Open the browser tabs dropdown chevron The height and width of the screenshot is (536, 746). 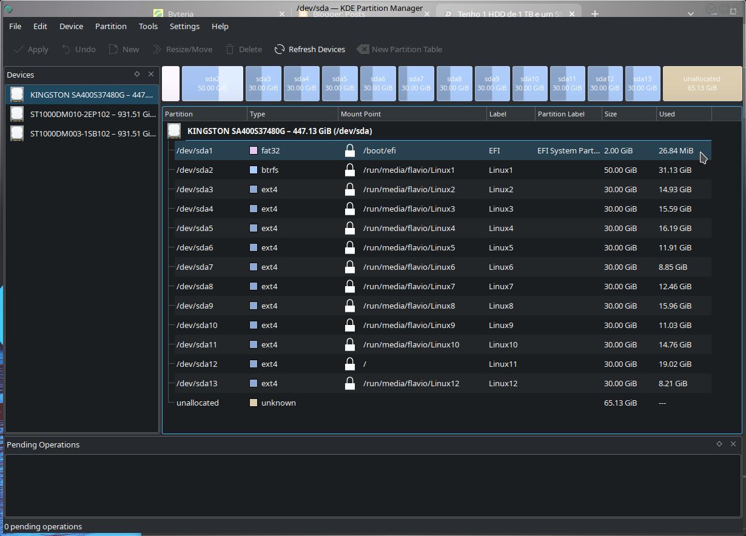click(x=691, y=13)
